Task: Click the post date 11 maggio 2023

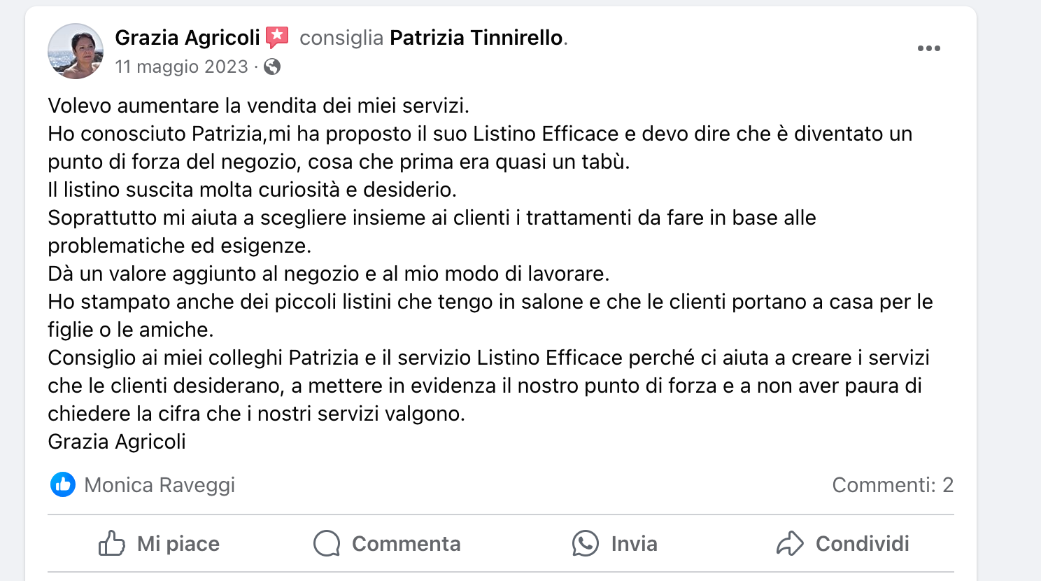Action: click(181, 66)
